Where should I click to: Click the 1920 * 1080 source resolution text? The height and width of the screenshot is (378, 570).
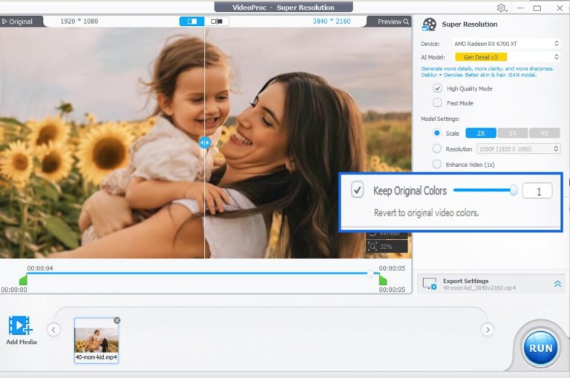pyautogui.click(x=79, y=22)
